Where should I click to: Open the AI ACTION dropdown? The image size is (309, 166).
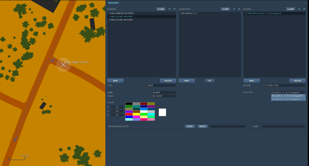[x=288, y=92]
